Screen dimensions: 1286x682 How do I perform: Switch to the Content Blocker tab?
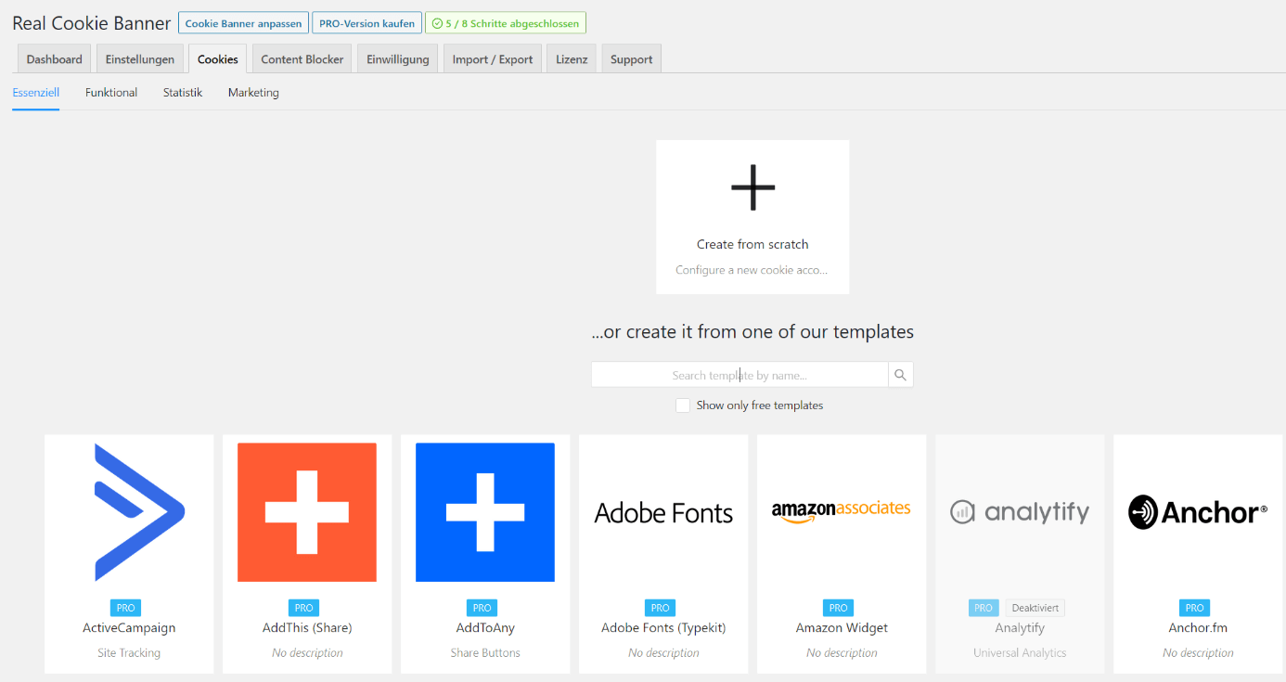[x=302, y=58]
